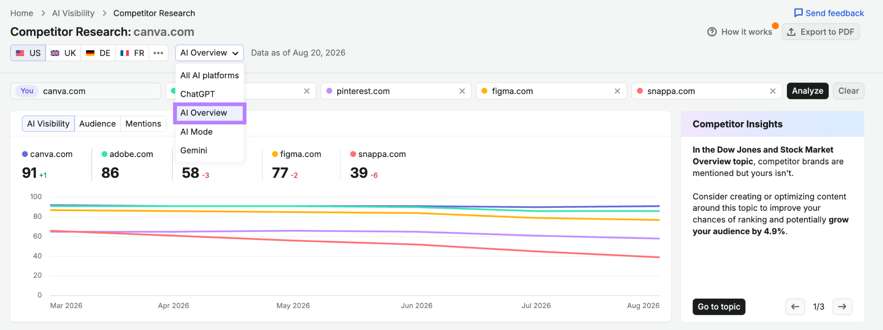Select ChatGPT from the platform list
Image resolution: width=883 pixels, height=330 pixels.
(x=210, y=94)
